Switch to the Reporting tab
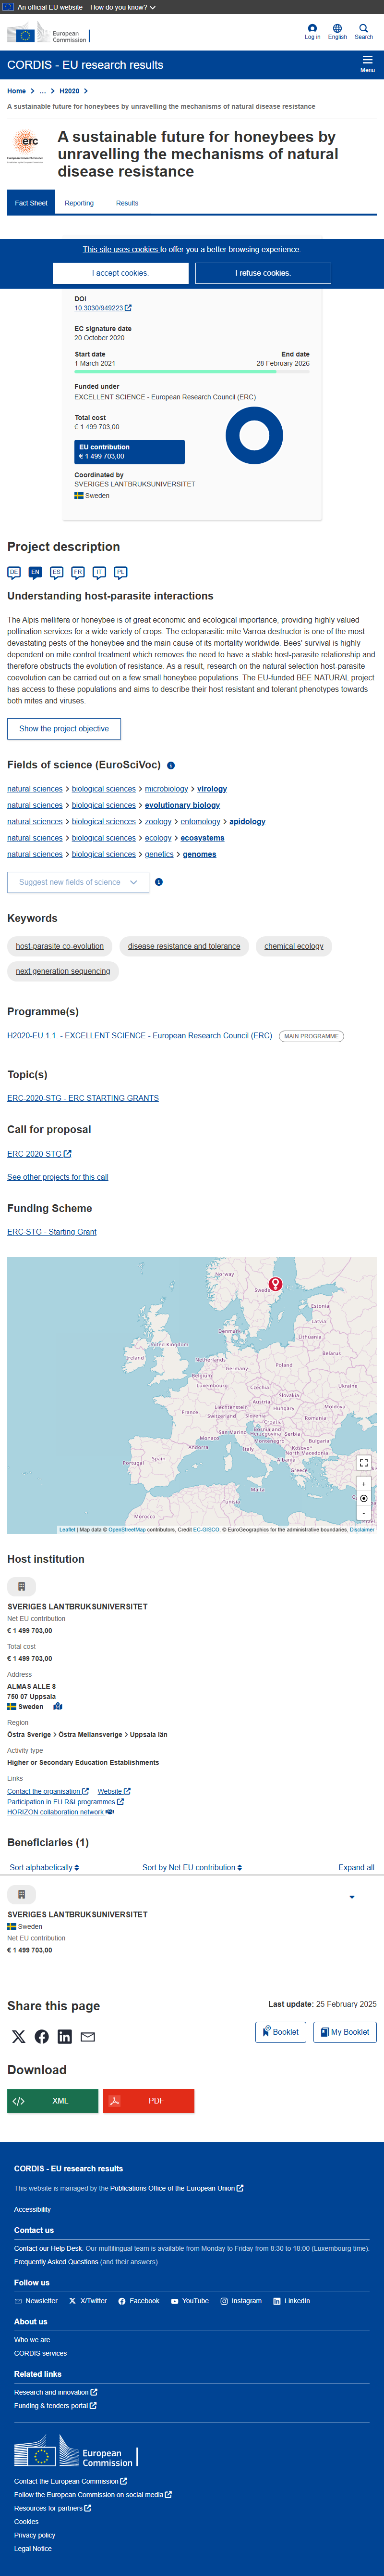Image resolution: width=384 pixels, height=2576 pixels. point(79,203)
